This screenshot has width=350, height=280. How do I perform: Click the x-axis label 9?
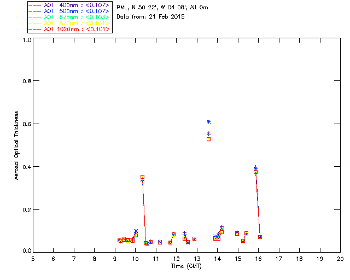pyautogui.click(x=115, y=259)
